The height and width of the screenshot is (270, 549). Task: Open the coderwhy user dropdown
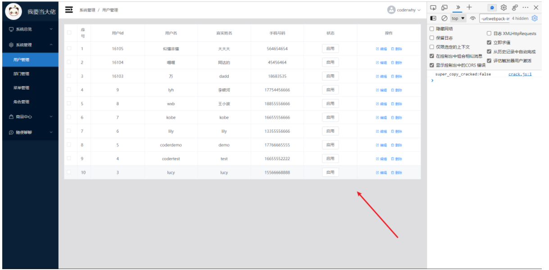[404, 10]
